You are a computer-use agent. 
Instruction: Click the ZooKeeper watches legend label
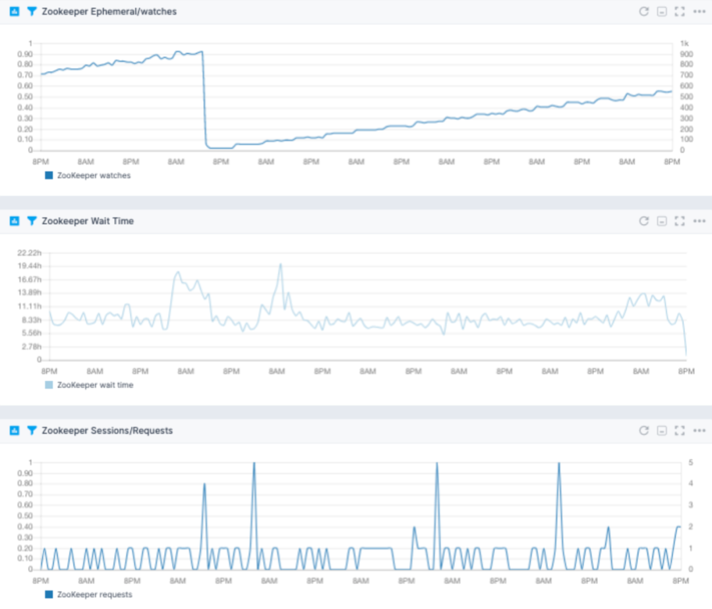[94, 175]
